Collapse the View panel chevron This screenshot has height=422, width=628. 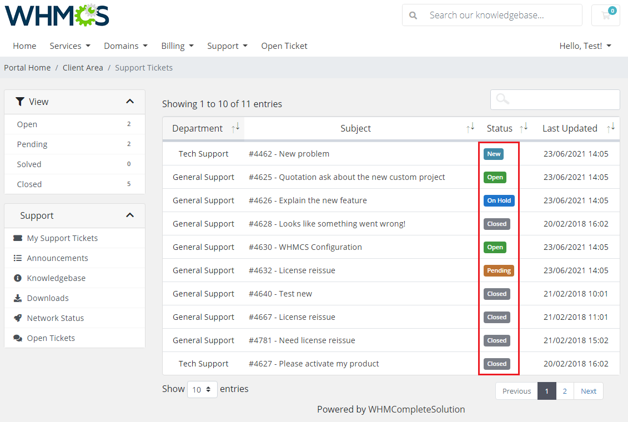click(x=130, y=102)
